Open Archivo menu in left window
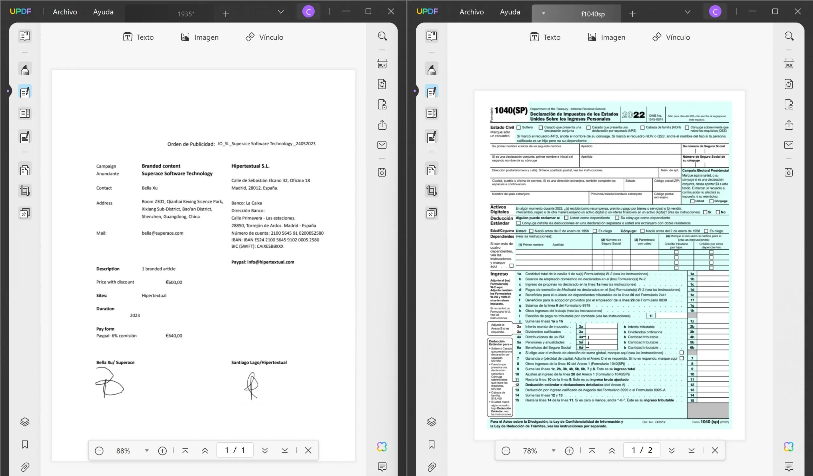Image resolution: width=813 pixels, height=476 pixels. coord(65,12)
